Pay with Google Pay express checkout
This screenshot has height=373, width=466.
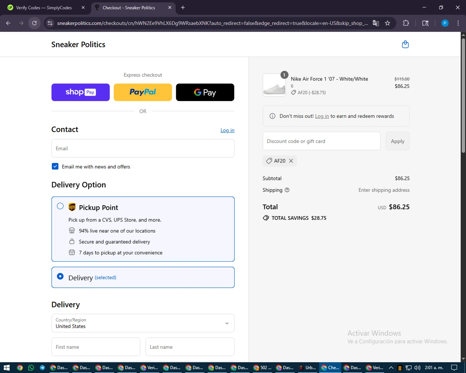pyautogui.click(x=205, y=92)
